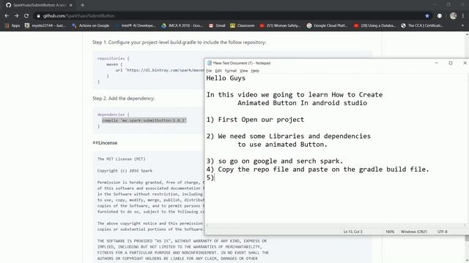Open the Notepad File menu

coord(209,71)
